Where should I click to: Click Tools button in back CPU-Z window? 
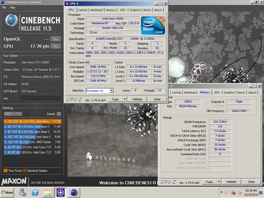click(209, 182)
